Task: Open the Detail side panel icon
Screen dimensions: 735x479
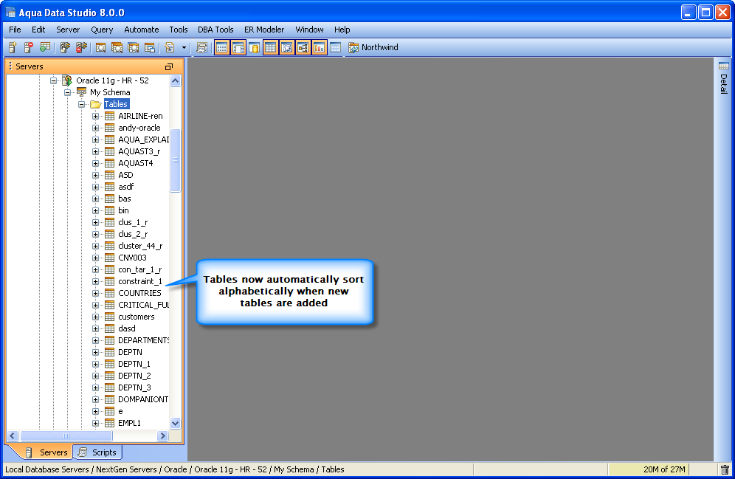Action: coord(724,66)
